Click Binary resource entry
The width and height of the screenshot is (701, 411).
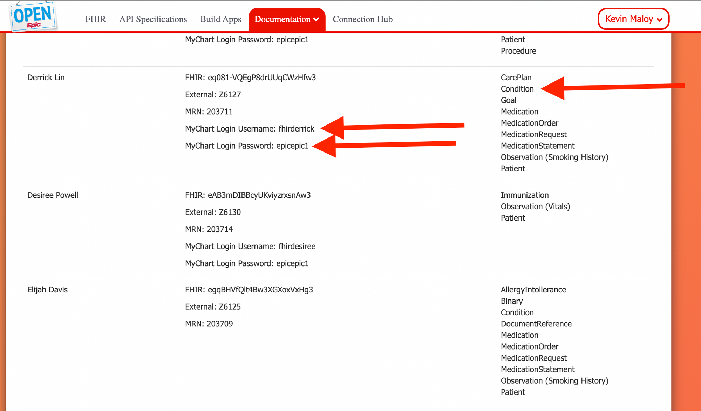coord(512,301)
